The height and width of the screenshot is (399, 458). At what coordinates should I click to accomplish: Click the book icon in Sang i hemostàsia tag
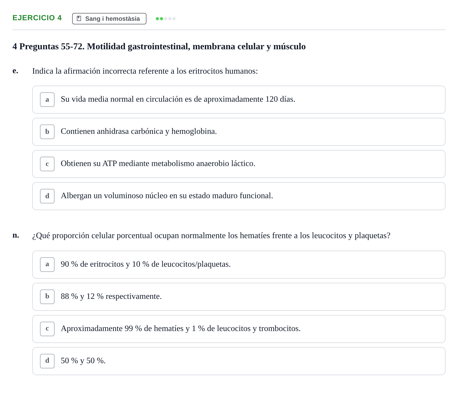[79, 19]
